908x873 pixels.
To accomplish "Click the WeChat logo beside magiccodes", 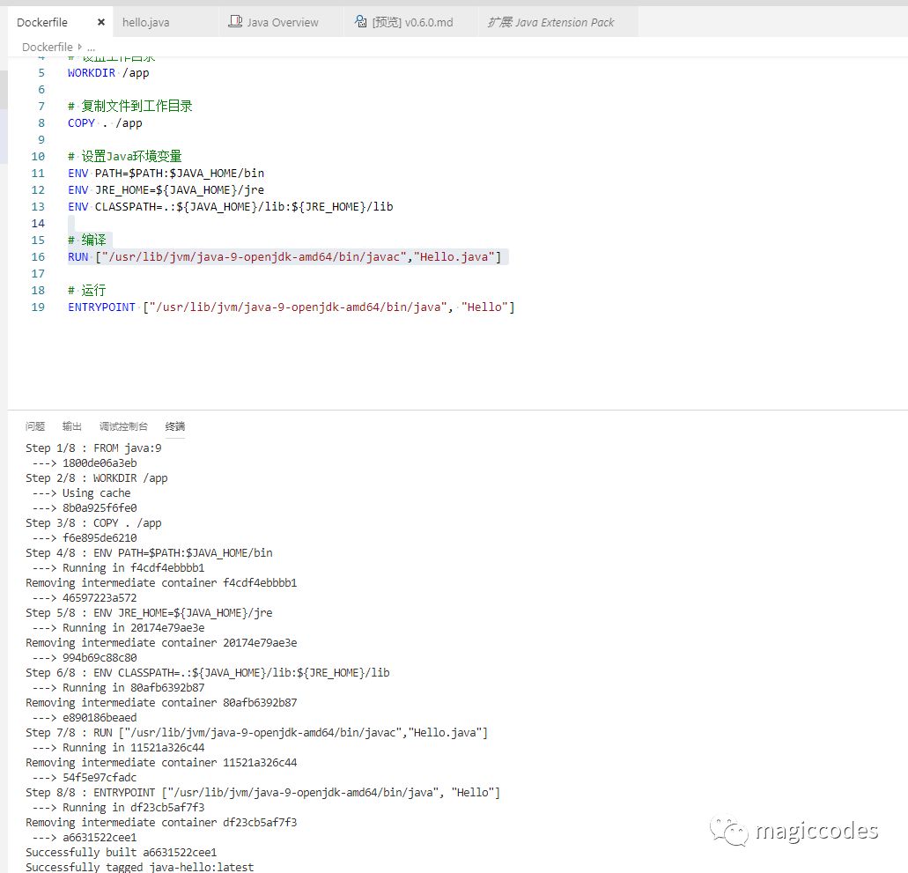I will pyautogui.click(x=730, y=831).
